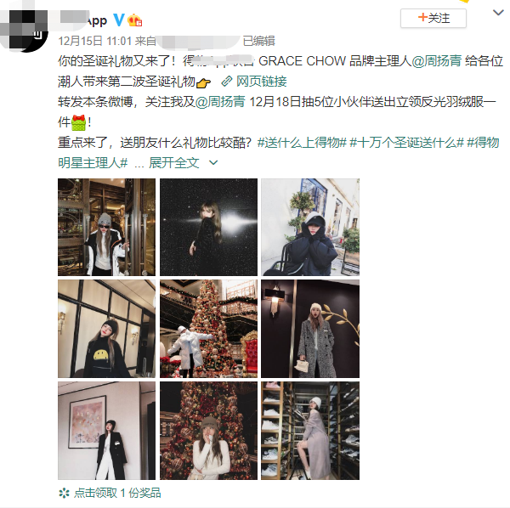This screenshot has height=508, width=510.
Task: Open the 网页链接 web link
Action: click(x=262, y=82)
